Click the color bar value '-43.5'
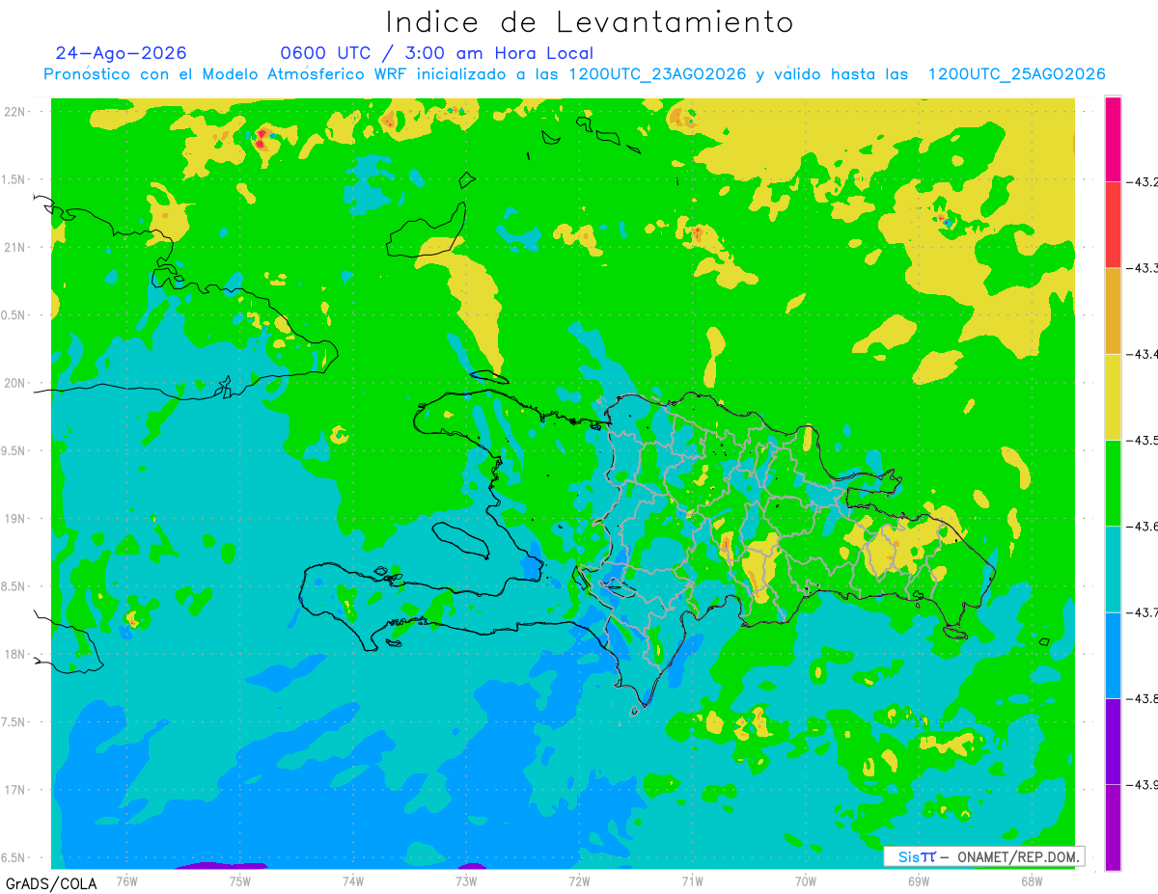 pyautogui.click(x=1143, y=440)
